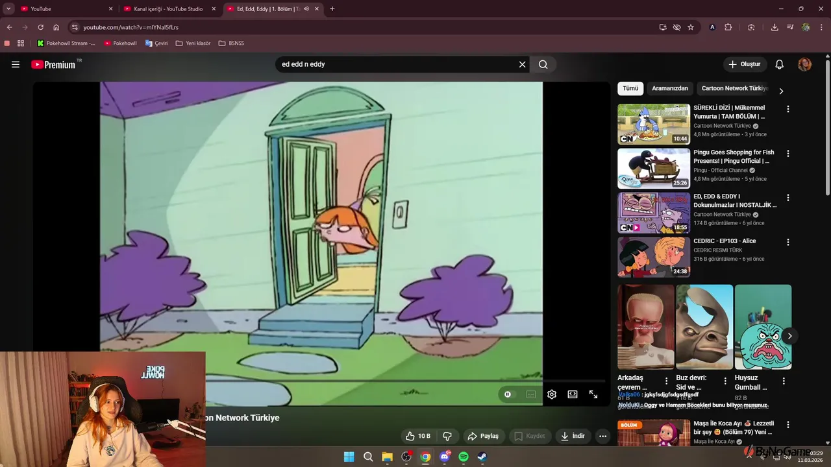
Task: Show next Shorts with the carousel arrow
Action: point(789,336)
